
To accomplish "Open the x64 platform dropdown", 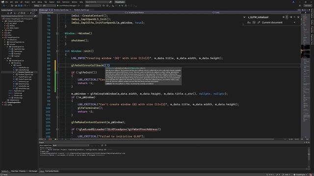I will pyautogui.click(x=49, y=6).
